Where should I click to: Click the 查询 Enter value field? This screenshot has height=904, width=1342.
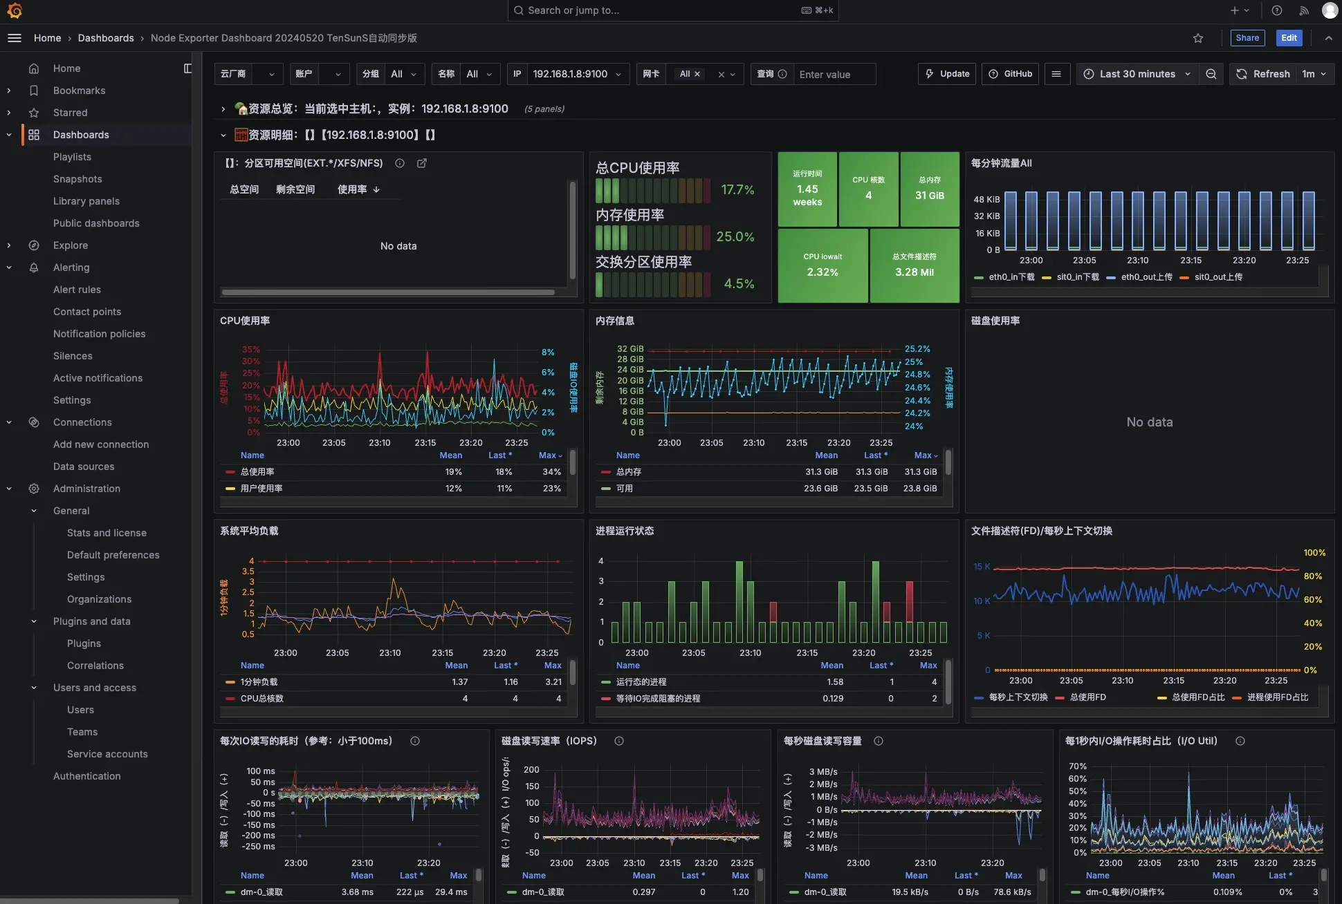coord(834,74)
